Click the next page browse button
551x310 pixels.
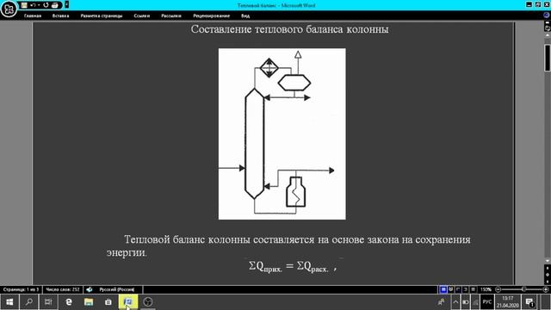click(548, 282)
